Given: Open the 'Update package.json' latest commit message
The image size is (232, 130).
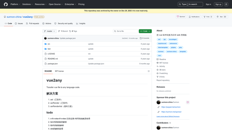Looking at the screenshot, I should [68, 38].
